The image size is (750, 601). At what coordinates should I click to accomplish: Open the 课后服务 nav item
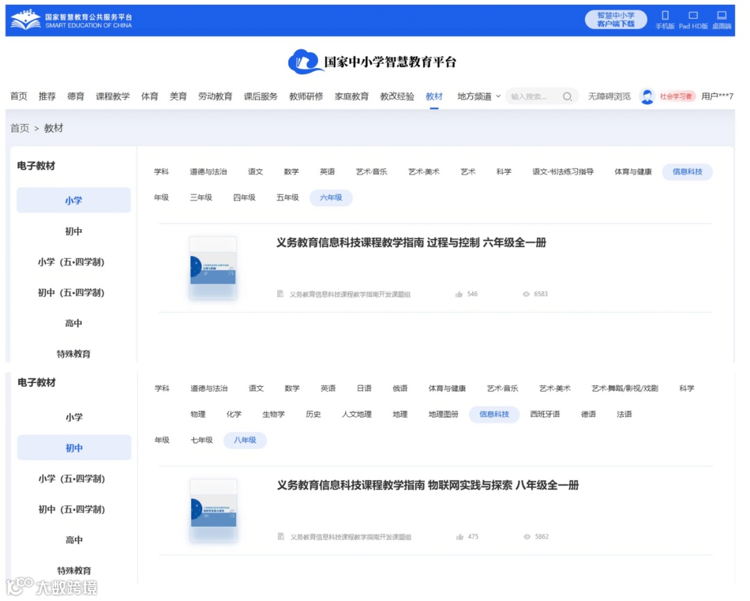(x=260, y=96)
